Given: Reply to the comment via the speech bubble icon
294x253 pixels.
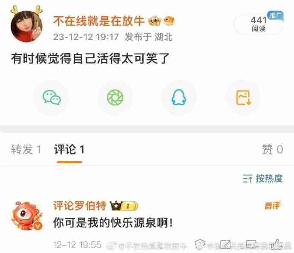Looking at the screenshot, I should (251, 244).
